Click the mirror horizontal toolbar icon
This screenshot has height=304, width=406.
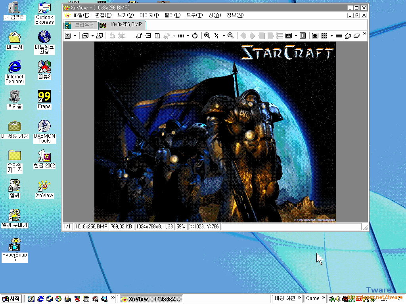[157, 36]
